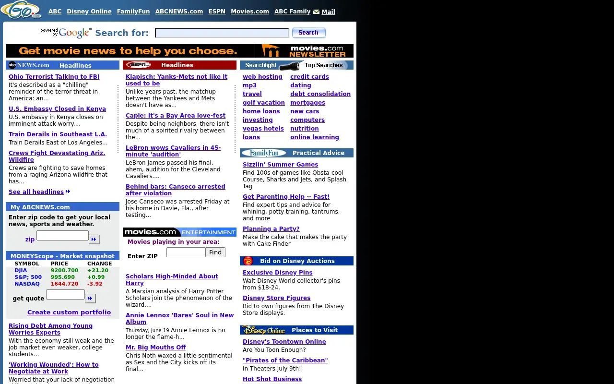The height and width of the screenshot is (384, 614).
Task: Click the Google Search button
Action: pyautogui.click(x=309, y=33)
